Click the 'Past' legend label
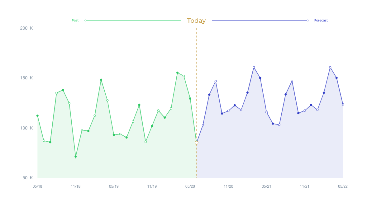 point(75,20)
